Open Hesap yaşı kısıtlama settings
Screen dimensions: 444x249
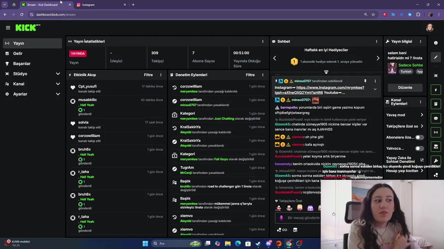(405, 171)
